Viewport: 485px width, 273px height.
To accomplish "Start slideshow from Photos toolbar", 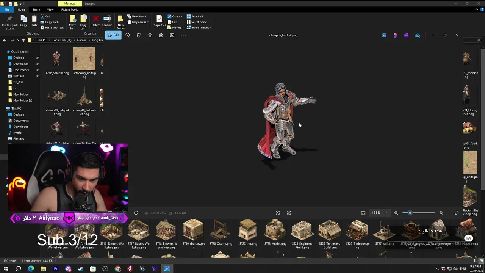I will pyautogui.click(x=172, y=35).
